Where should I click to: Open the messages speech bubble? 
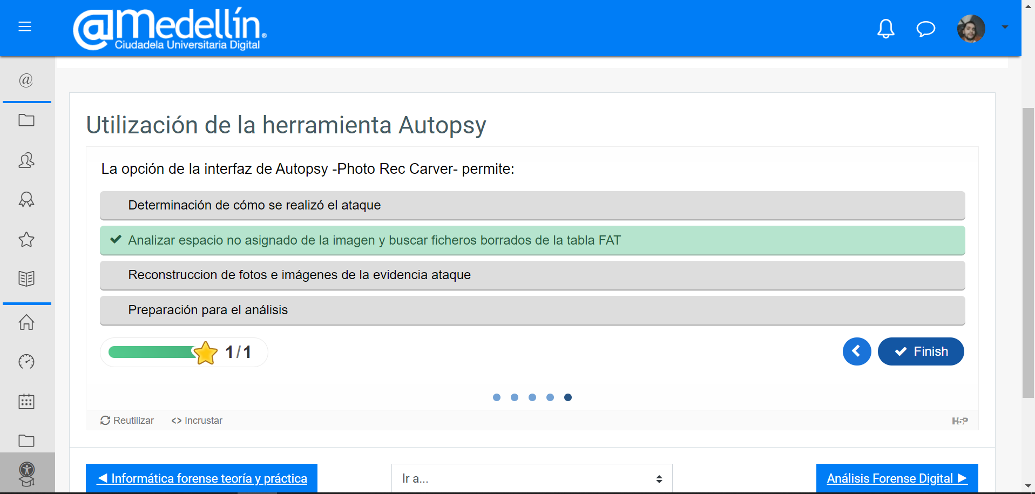[925, 28]
